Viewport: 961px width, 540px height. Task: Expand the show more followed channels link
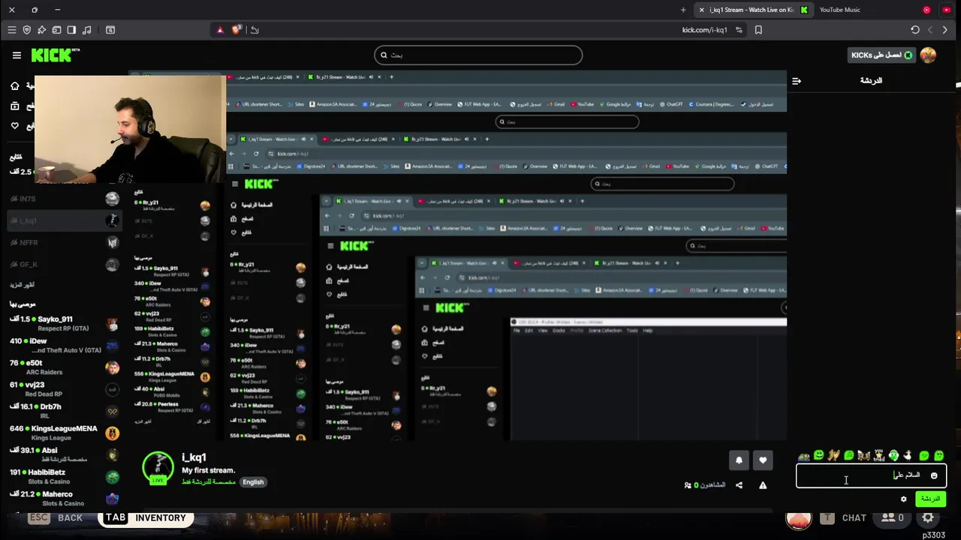(22, 285)
